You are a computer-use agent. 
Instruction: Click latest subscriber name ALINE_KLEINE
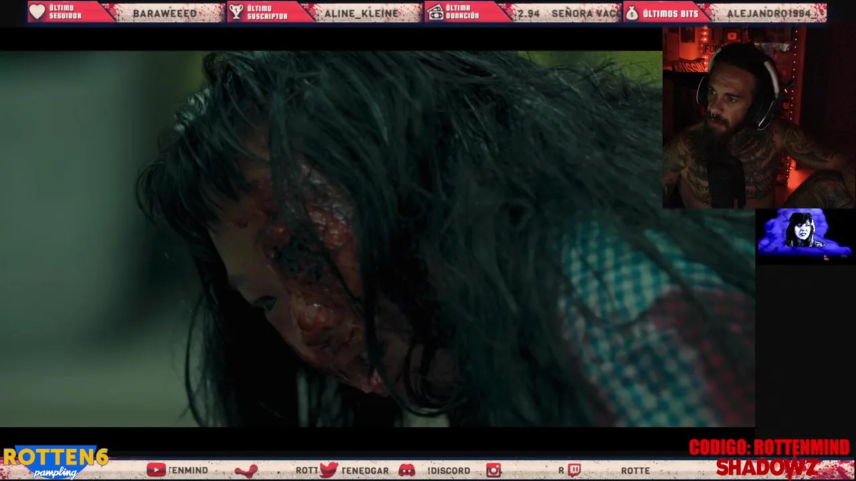point(361,13)
